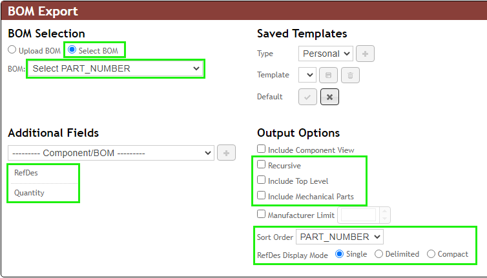Increase Manufacturer Limit with up arrow

pos(384,212)
